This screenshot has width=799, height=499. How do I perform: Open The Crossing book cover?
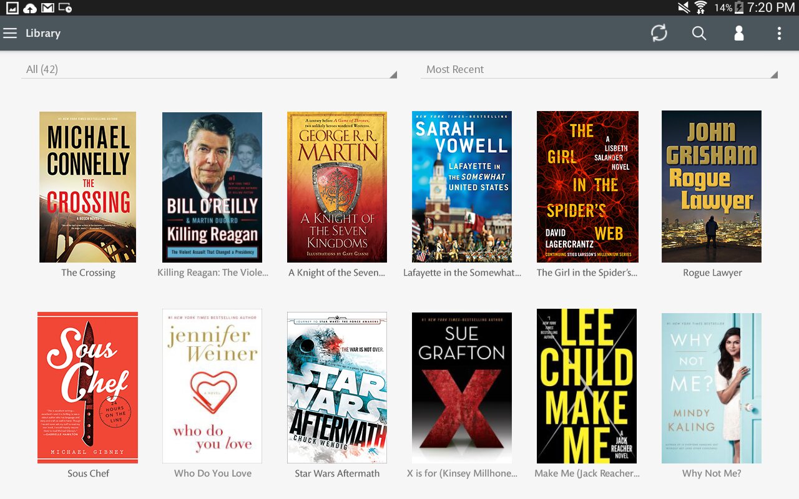(87, 187)
